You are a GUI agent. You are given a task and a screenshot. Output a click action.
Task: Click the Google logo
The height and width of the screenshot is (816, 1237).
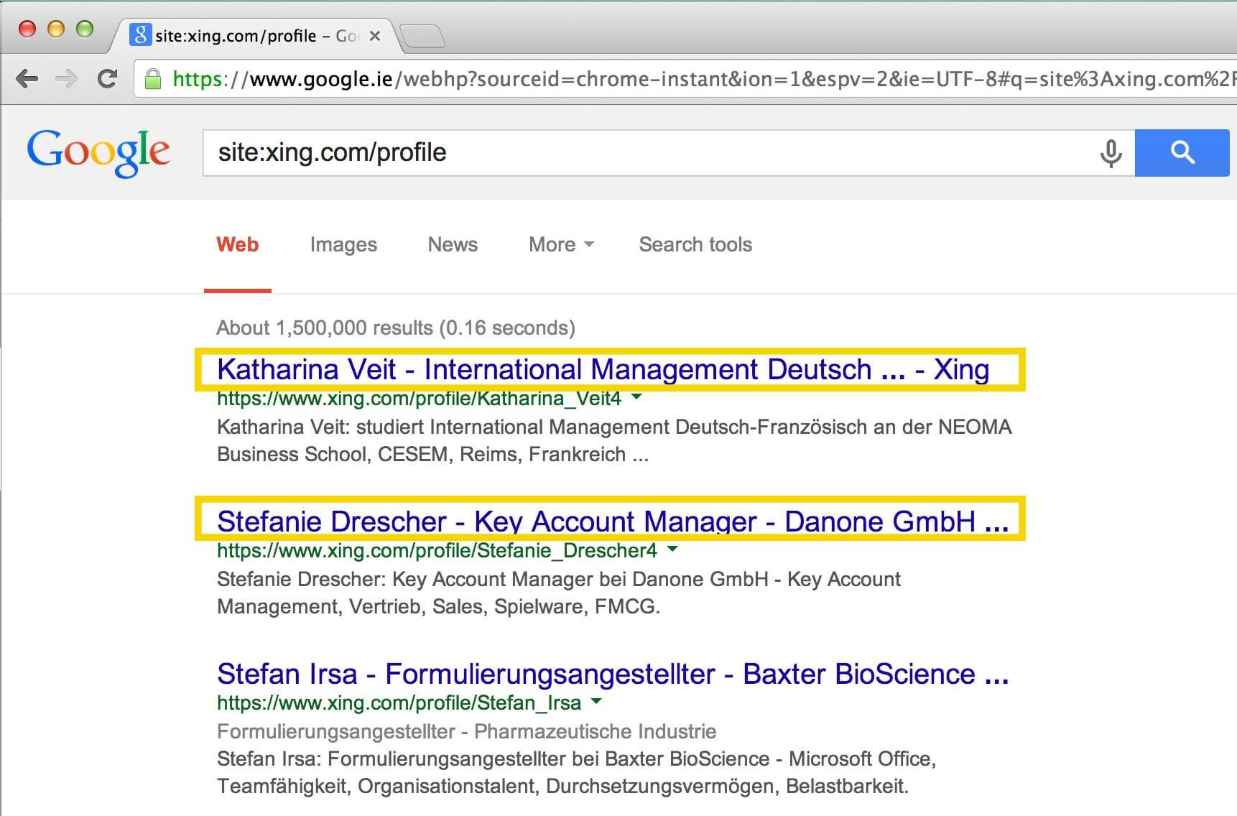98,153
